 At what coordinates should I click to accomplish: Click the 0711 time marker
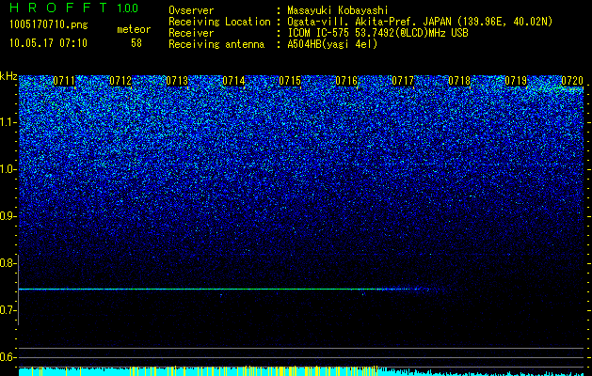click(x=64, y=81)
